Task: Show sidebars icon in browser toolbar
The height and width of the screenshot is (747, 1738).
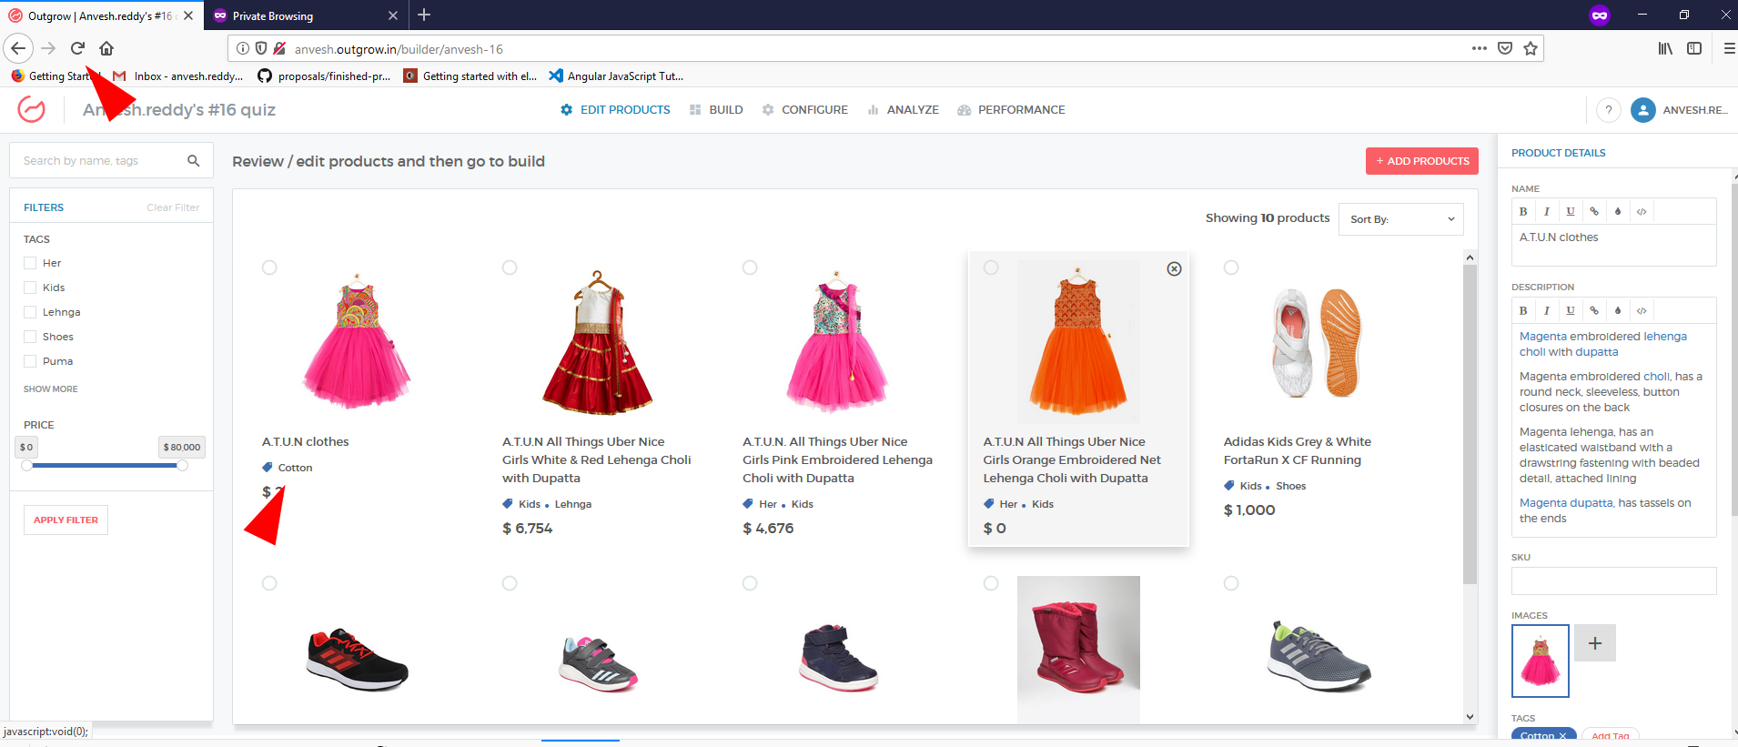Action: [1694, 48]
